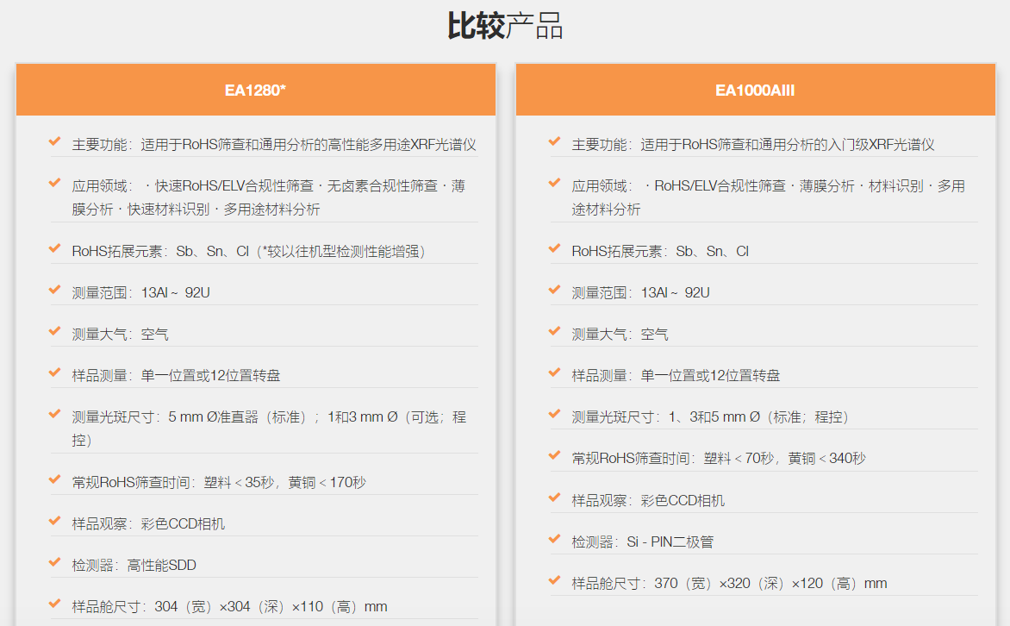Click the EA1280* product header
The image size is (1010, 626).
[256, 91]
